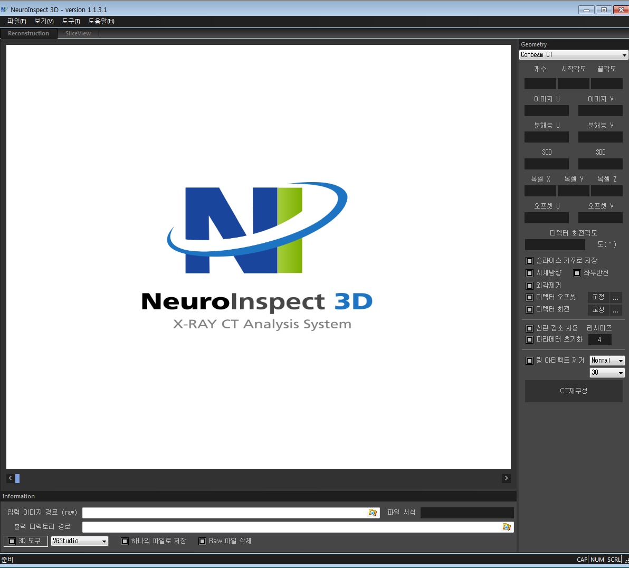This screenshot has height=568, width=629.
Task: Toggle the 파라메터 초기화 checkbox
Action: click(529, 339)
